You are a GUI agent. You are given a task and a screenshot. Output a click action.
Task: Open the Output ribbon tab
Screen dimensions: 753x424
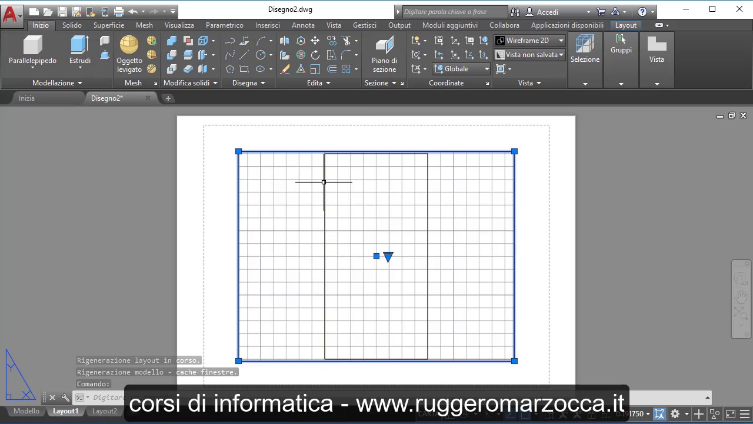point(399,25)
